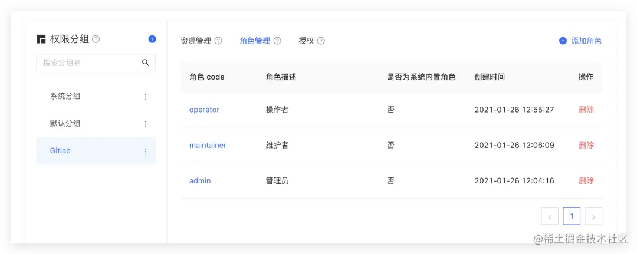This screenshot has height=254, width=637.
Task: Click the 维护者 description cell
Action: click(277, 145)
